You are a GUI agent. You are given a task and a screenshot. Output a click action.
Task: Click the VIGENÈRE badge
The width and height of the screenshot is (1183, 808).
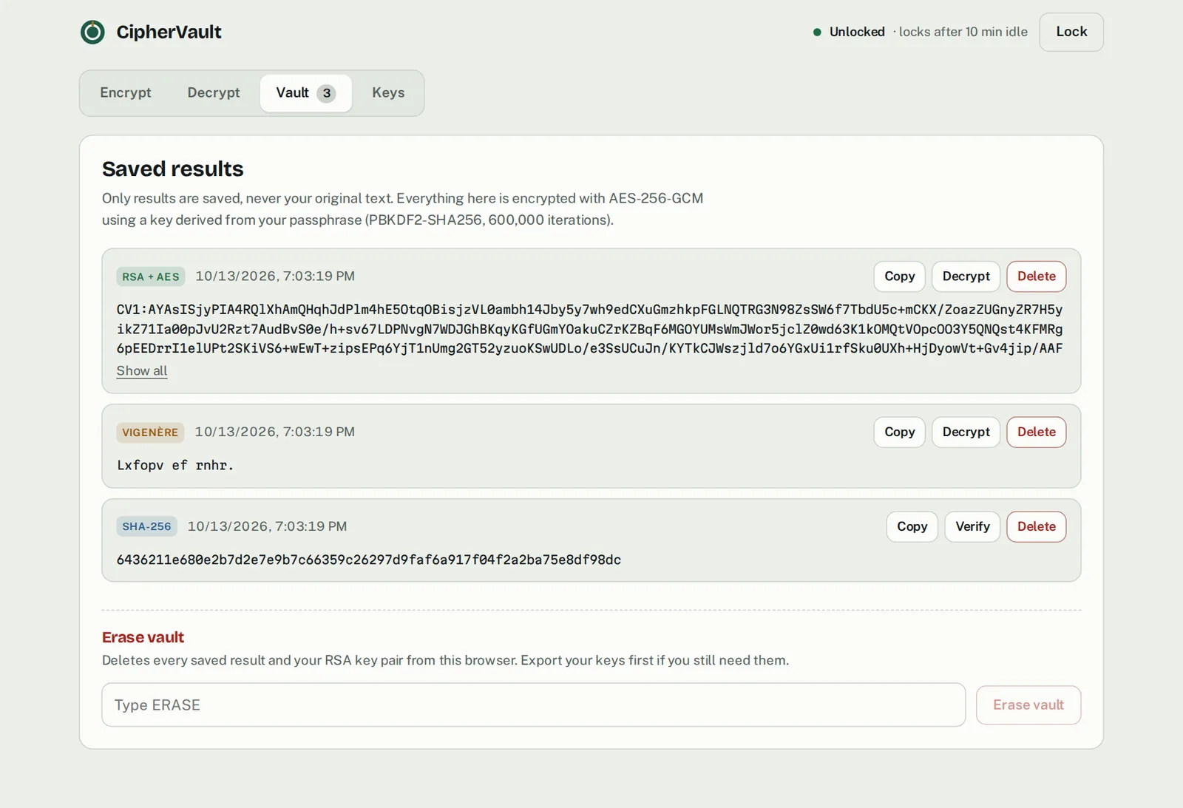coord(150,432)
